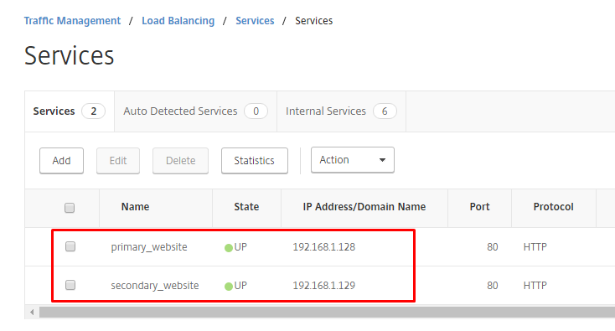This screenshot has width=615, height=331.
Task: Open the Statistics view
Action: (x=254, y=160)
